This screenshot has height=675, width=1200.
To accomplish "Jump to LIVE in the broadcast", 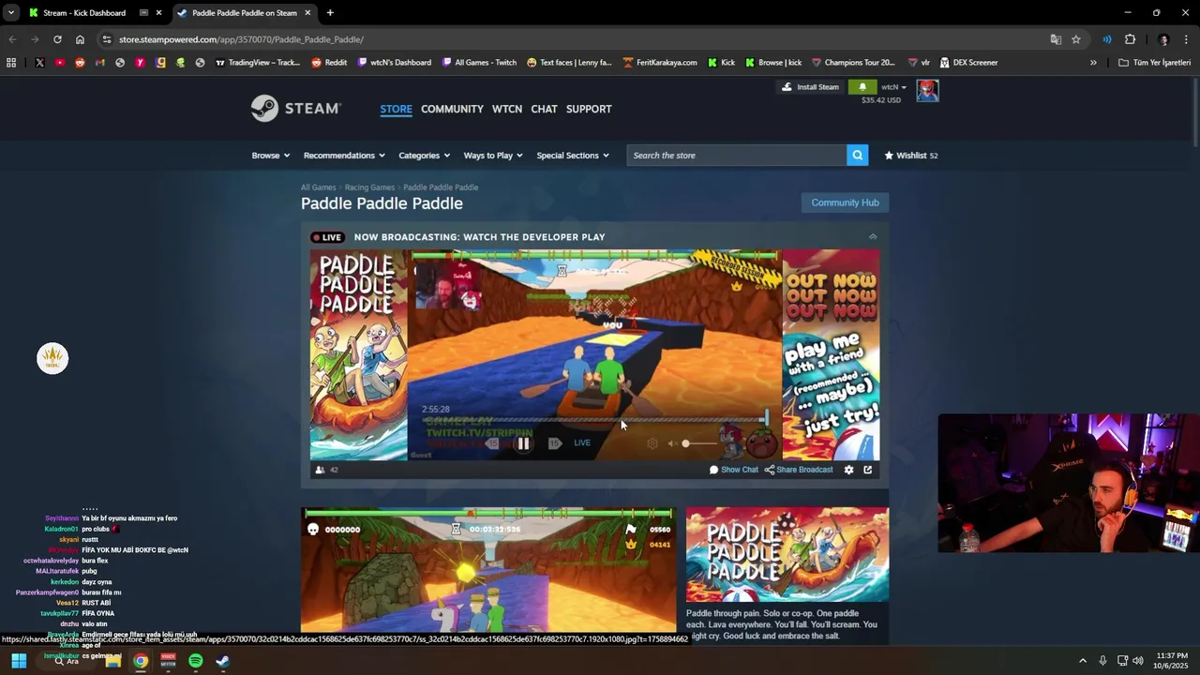I will (x=582, y=443).
